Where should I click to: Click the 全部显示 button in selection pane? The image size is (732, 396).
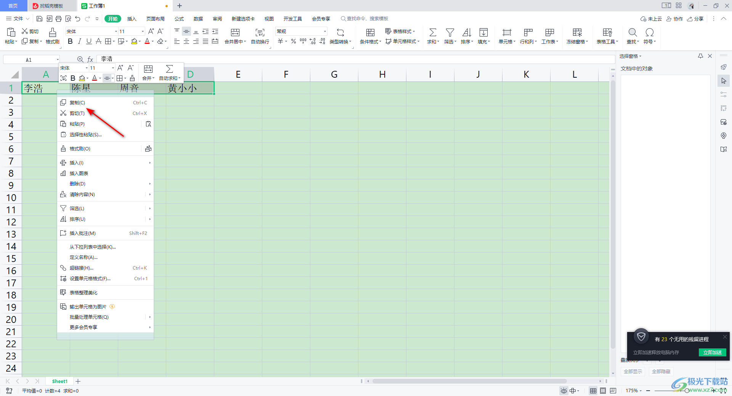click(632, 371)
